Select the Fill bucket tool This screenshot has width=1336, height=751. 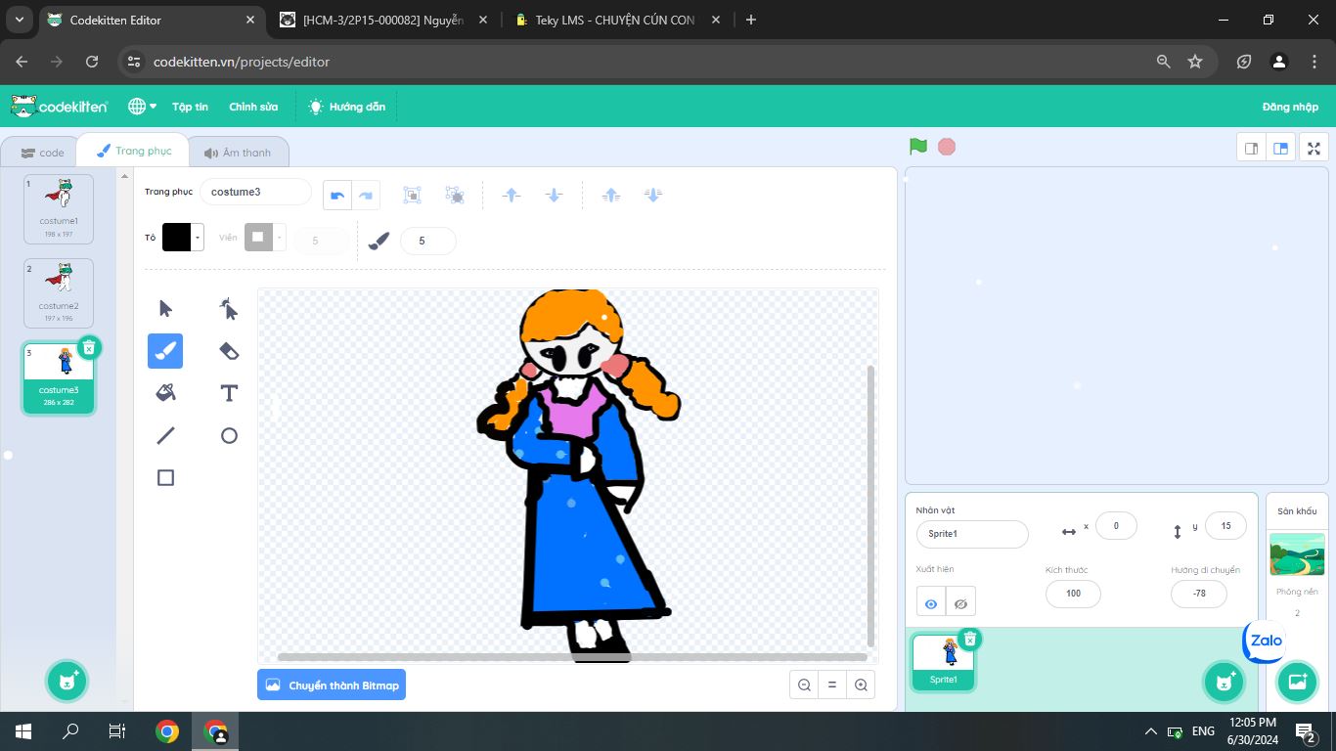tap(165, 393)
